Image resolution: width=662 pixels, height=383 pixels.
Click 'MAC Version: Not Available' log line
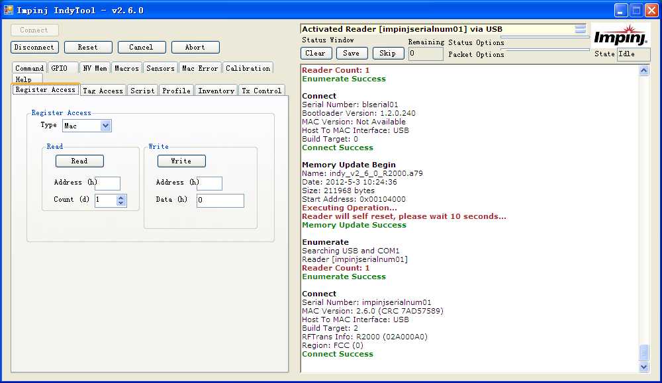pyautogui.click(x=354, y=122)
